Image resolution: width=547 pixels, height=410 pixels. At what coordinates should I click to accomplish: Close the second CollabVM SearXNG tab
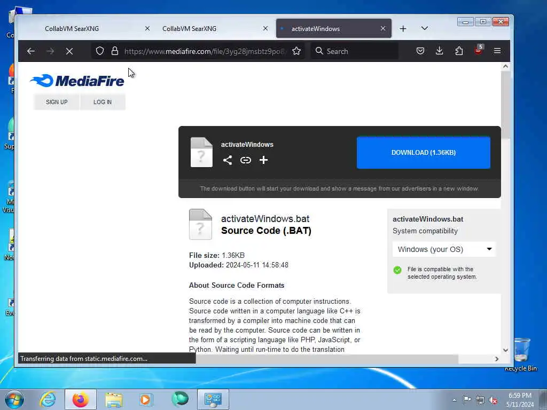[x=265, y=29]
